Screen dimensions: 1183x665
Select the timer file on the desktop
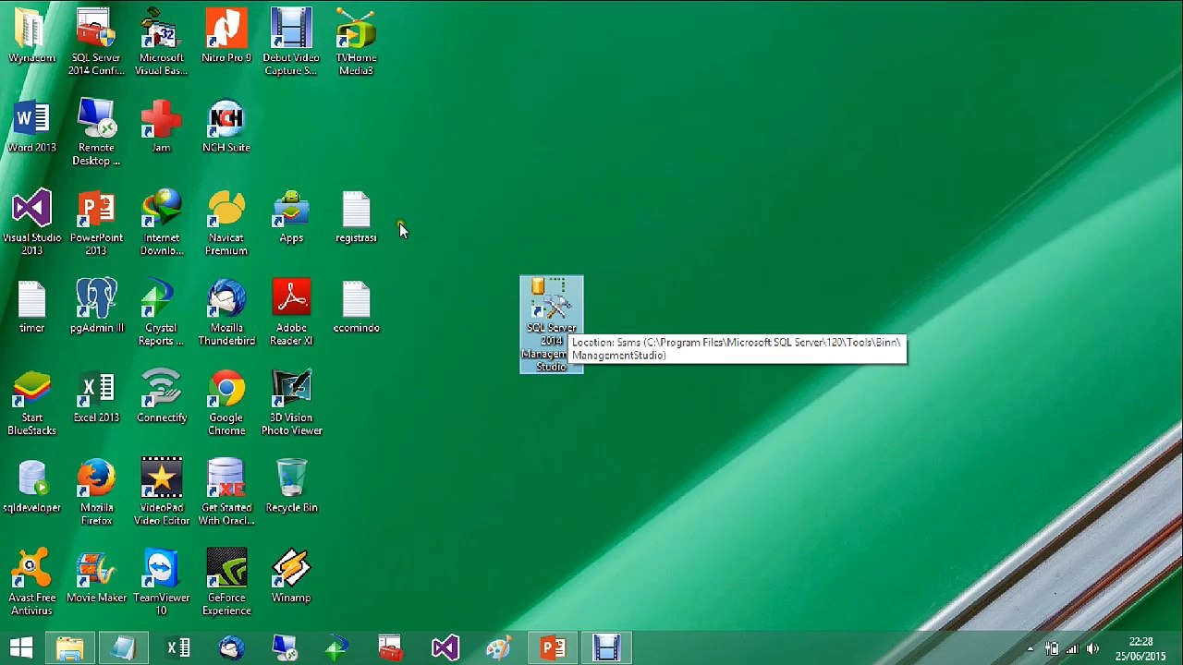[x=31, y=307]
